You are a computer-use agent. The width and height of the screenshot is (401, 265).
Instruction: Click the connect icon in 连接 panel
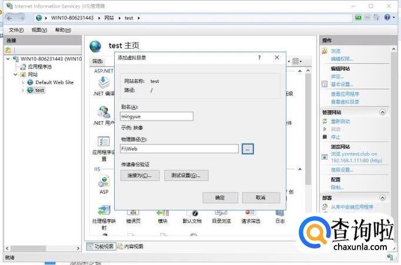coord(8,50)
